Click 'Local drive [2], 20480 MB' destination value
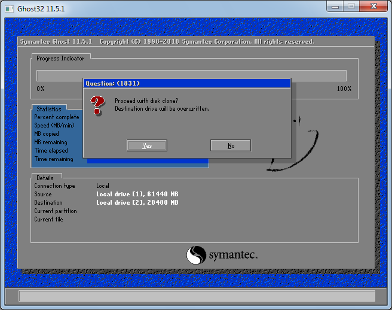Image resolution: width=392 pixels, height=310 pixels. tap(137, 202)
